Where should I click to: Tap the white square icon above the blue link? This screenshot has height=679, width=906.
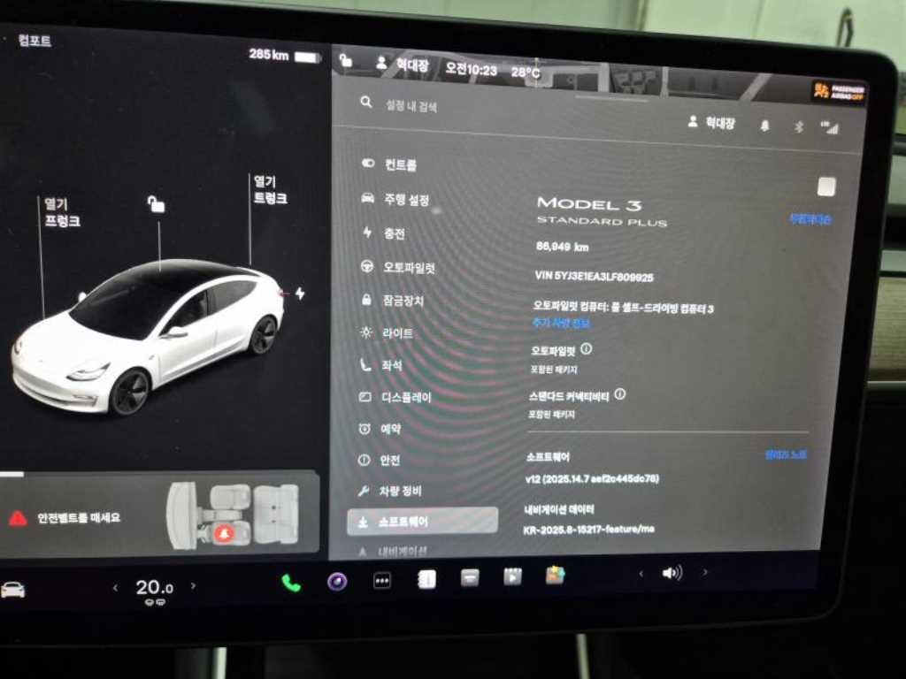click(826, 187)
